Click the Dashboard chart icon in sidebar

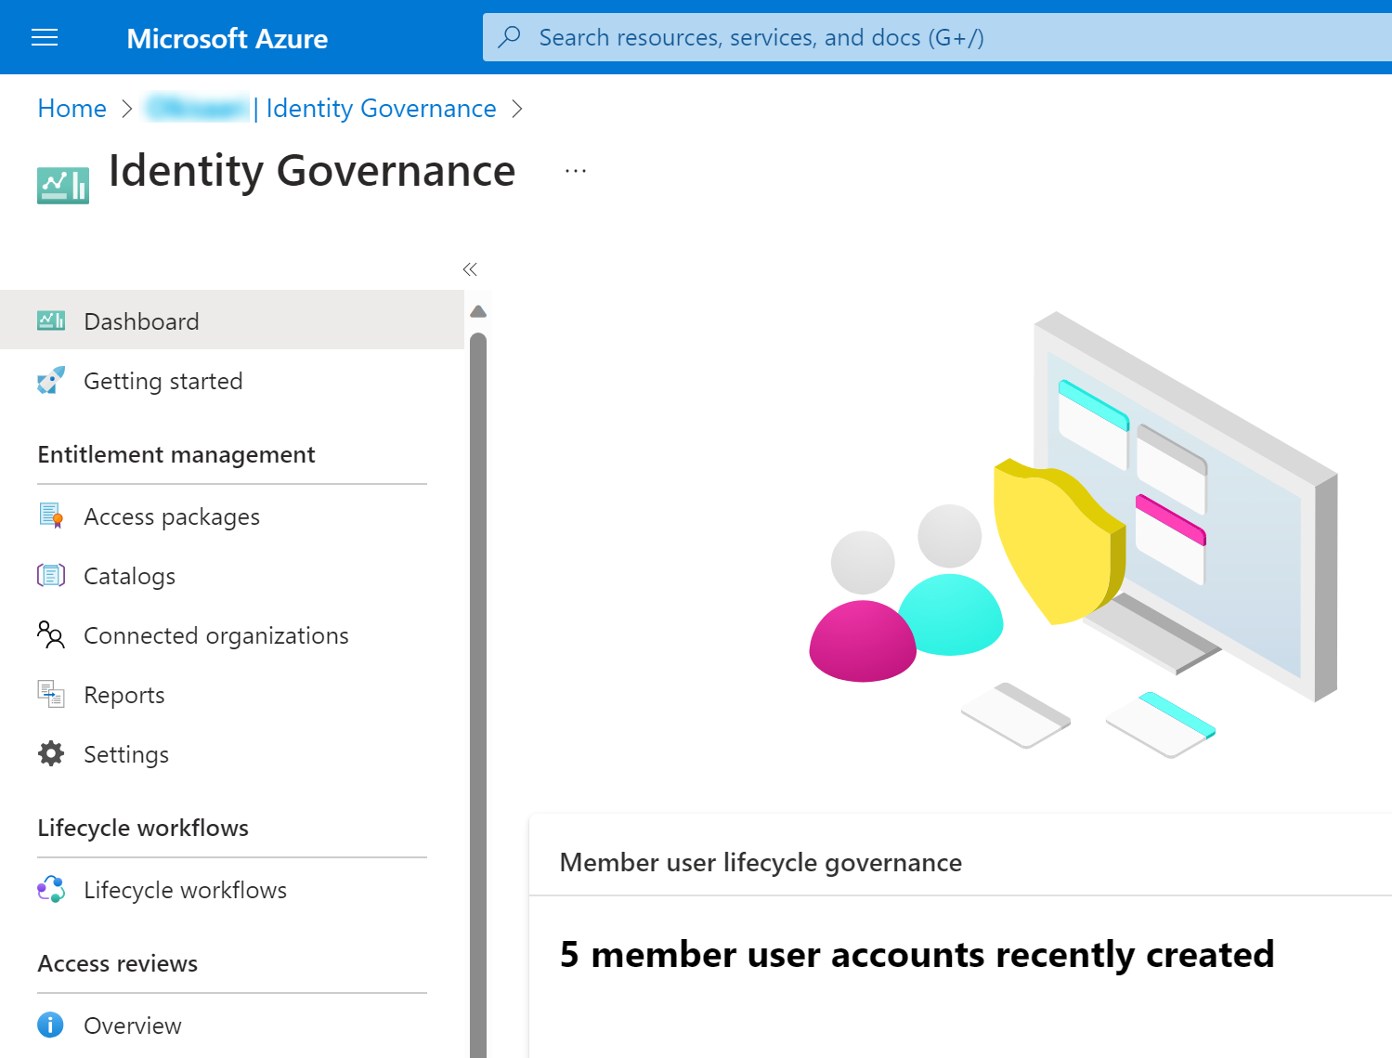tap(51, 320)
